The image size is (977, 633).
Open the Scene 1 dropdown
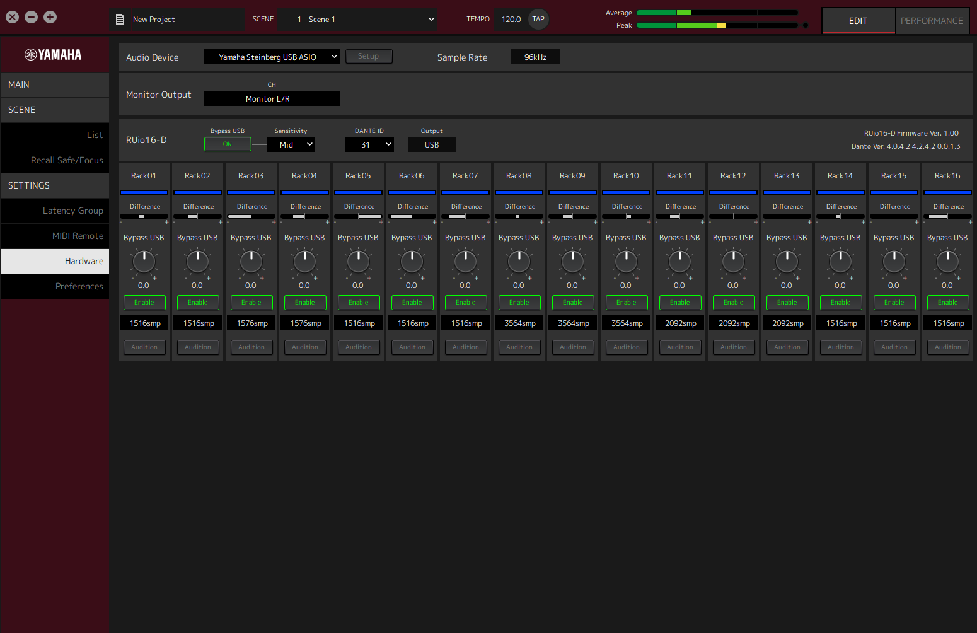pos(358,20)
